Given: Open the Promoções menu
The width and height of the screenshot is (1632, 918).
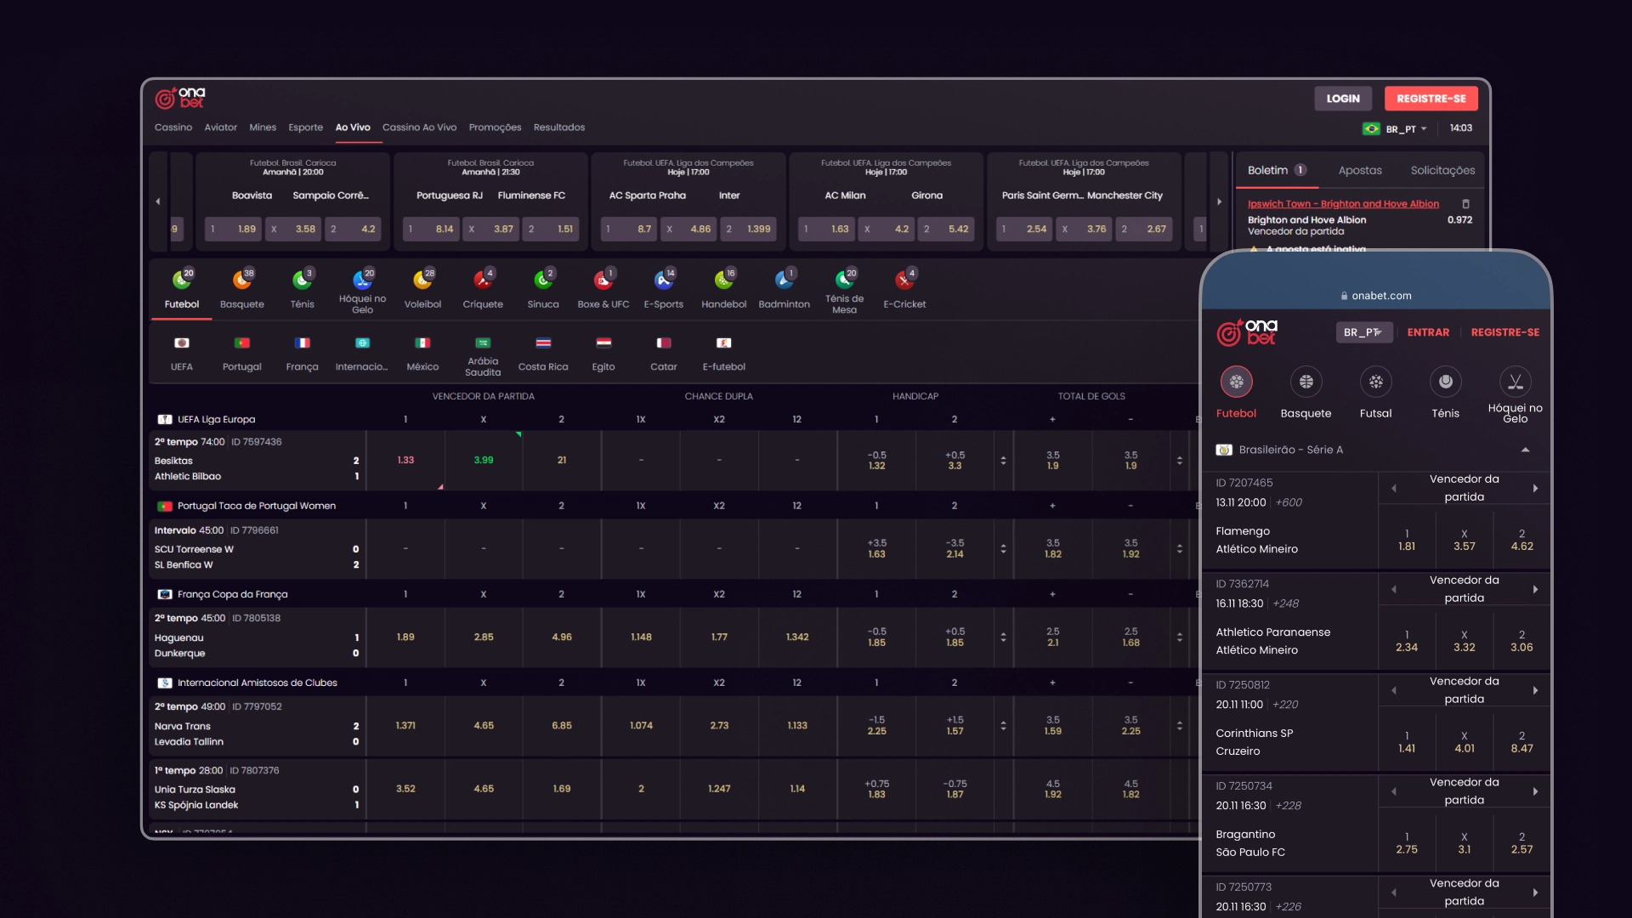Looking at the screenshot, I should click(495, 127).
